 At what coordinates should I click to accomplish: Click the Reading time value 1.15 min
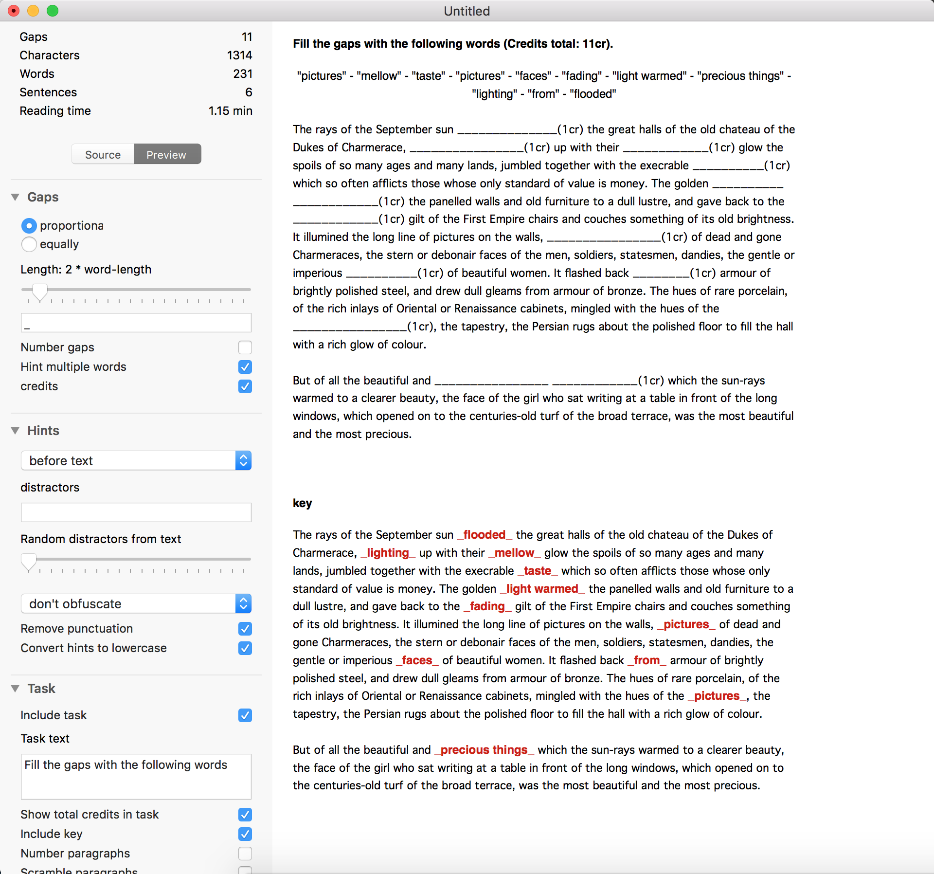click(231, 111)
